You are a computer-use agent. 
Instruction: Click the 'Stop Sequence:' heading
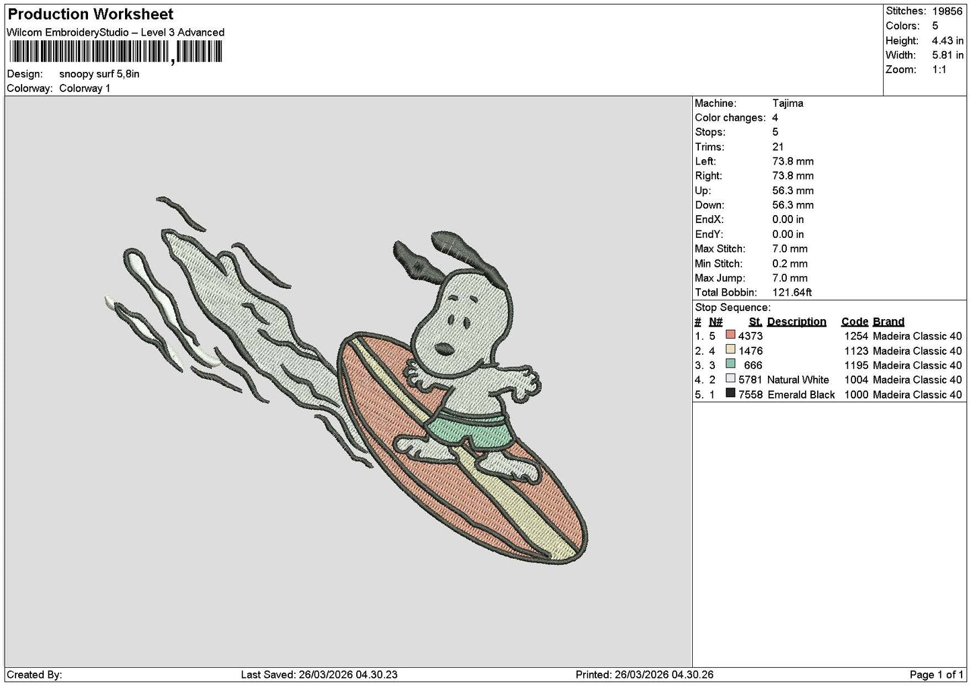[x=732, y=308]
